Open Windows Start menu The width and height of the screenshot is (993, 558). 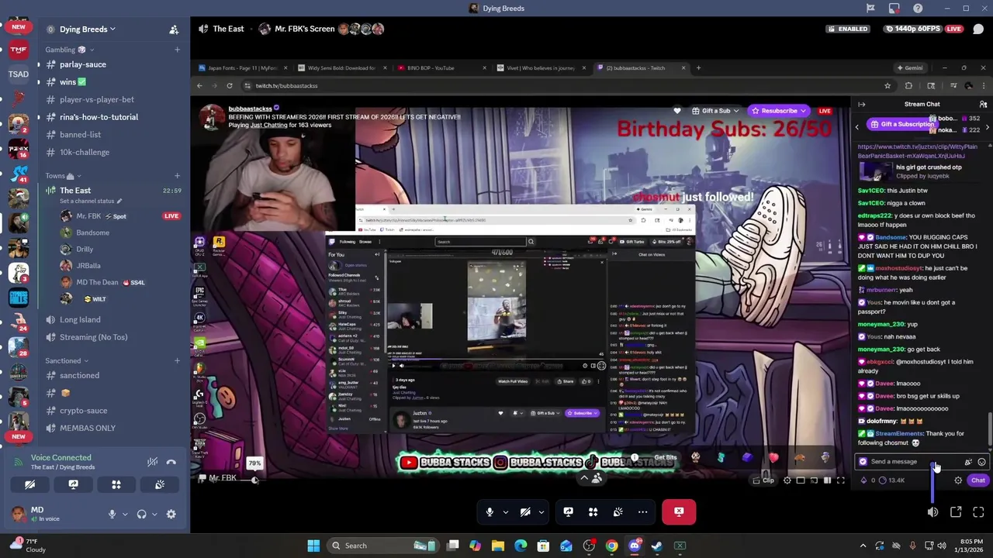[x=313, y=546]
